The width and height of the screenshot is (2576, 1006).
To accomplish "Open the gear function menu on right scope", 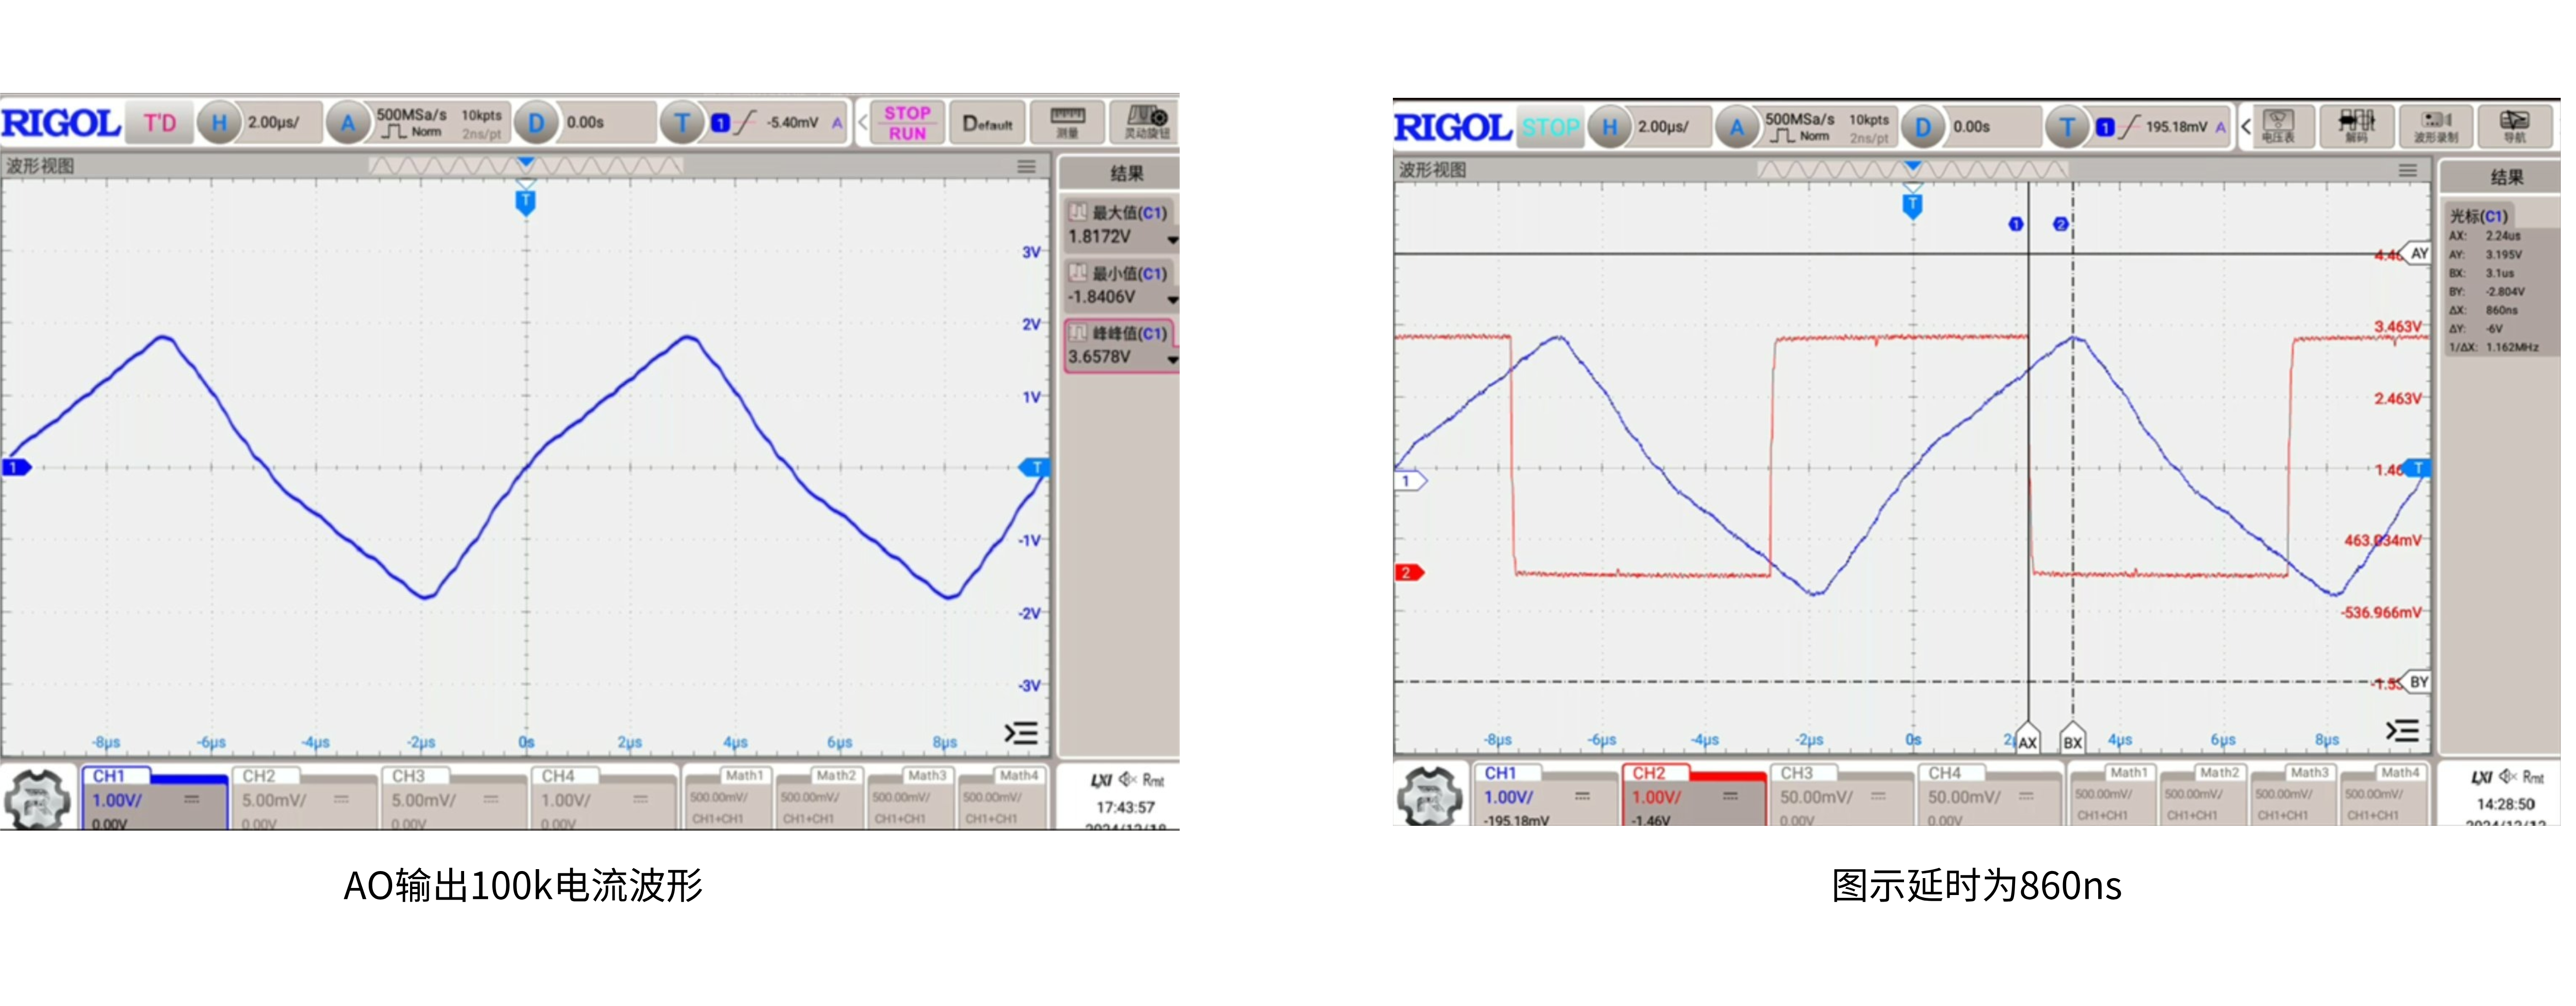I will 1429,796.
